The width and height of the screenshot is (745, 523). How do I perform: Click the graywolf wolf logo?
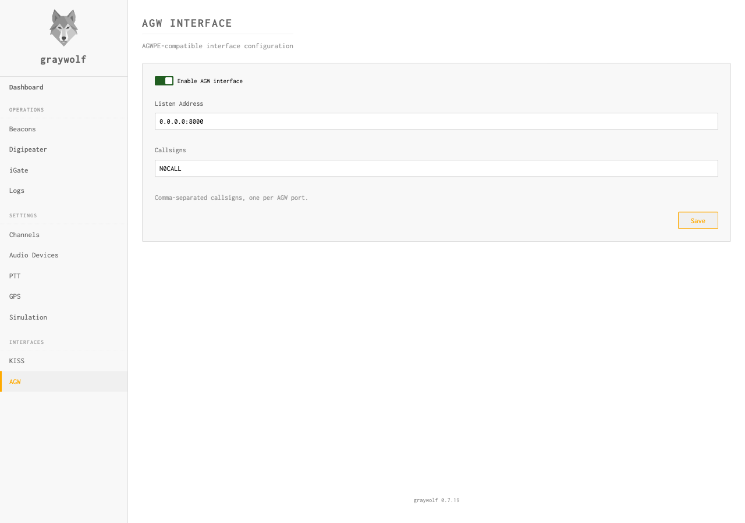(x=63, y=27)
